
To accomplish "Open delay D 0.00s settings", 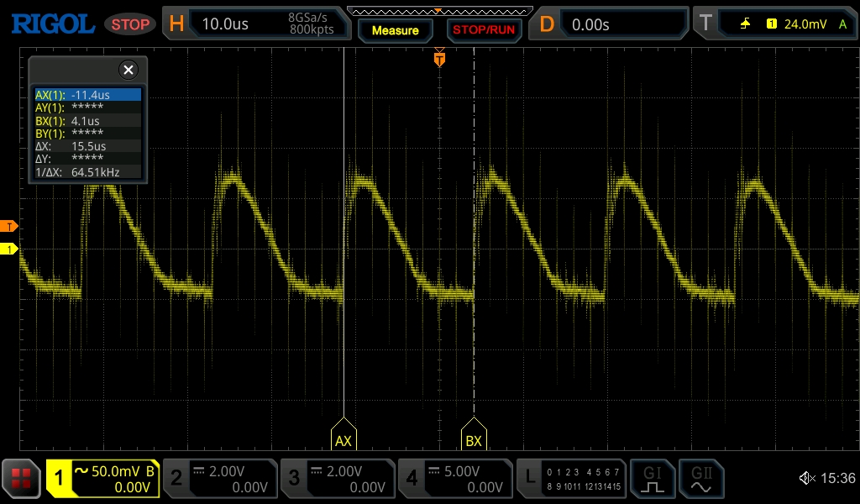I will point(608,24).
